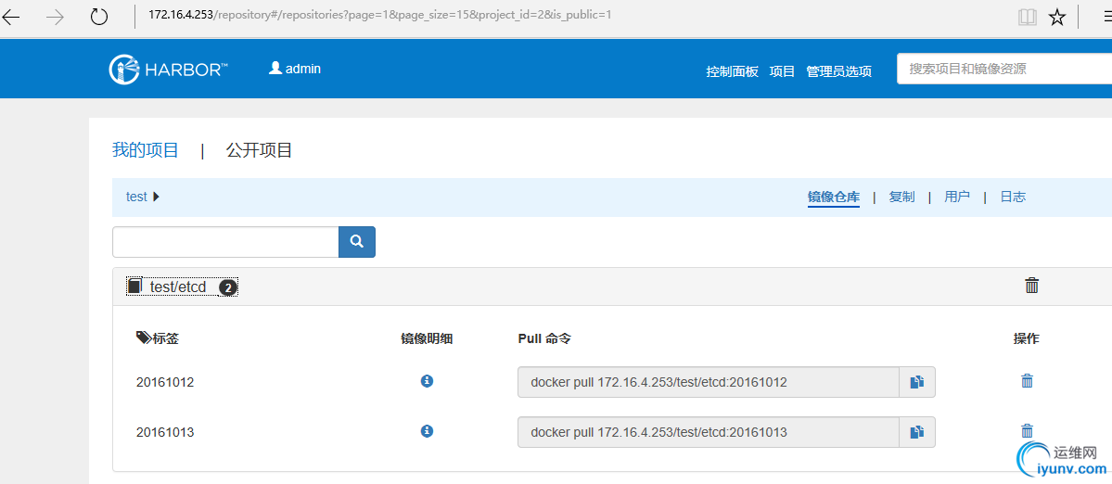
Task: Switch to 公开项目 tab
Action: (x=259, y=150)
